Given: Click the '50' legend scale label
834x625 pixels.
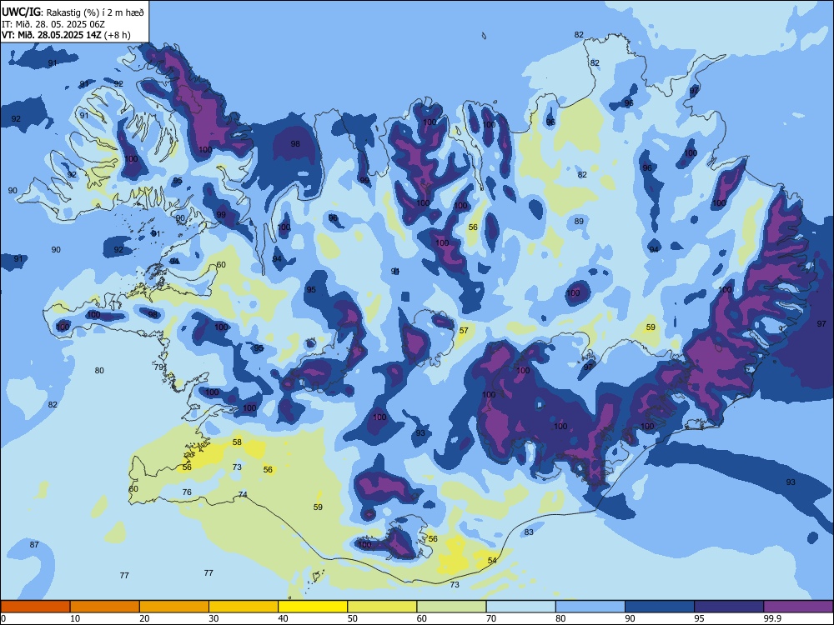Looking at the screenshot, I should [353, 618].
